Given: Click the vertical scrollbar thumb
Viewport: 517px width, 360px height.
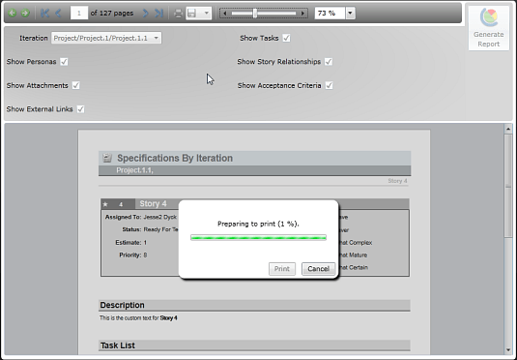Looking at the screenshot, I should 508,185.
